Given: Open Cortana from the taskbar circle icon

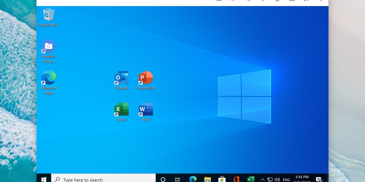Looking at the screenshot, I should coord(163,179).
